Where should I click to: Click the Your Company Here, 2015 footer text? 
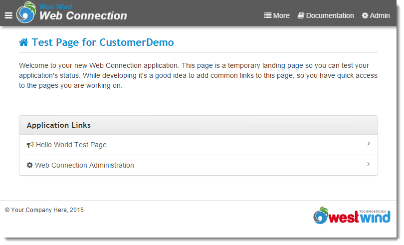44,210
